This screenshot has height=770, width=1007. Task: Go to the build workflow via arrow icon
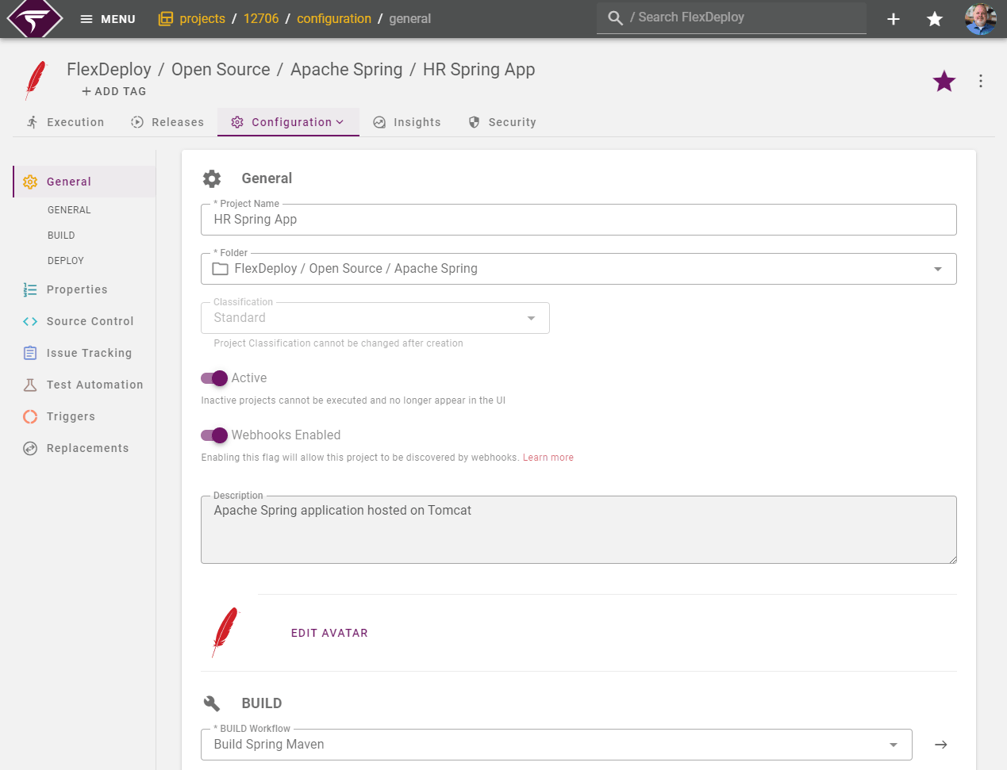[941, 745]
